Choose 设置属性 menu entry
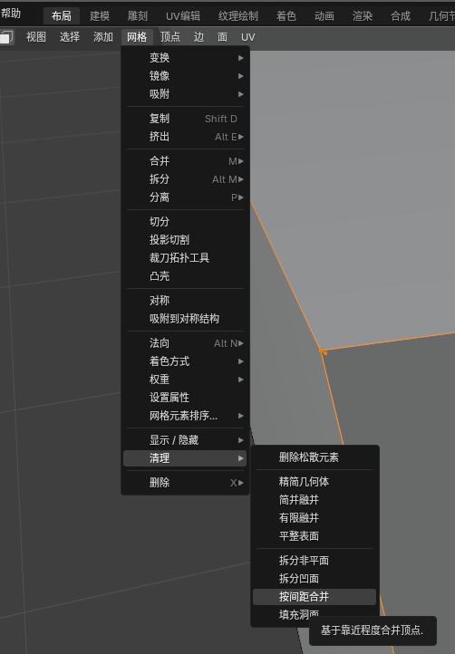The width and height of the screenshot is (455, 654). pos(185,398)
